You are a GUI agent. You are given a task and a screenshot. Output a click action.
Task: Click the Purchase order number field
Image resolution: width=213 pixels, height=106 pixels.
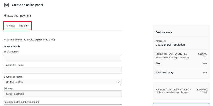63,105
